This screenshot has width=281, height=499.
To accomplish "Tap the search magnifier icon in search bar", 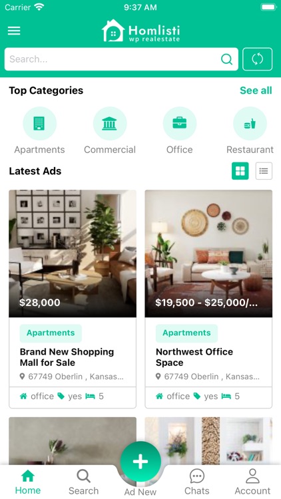I will [226, 59].
